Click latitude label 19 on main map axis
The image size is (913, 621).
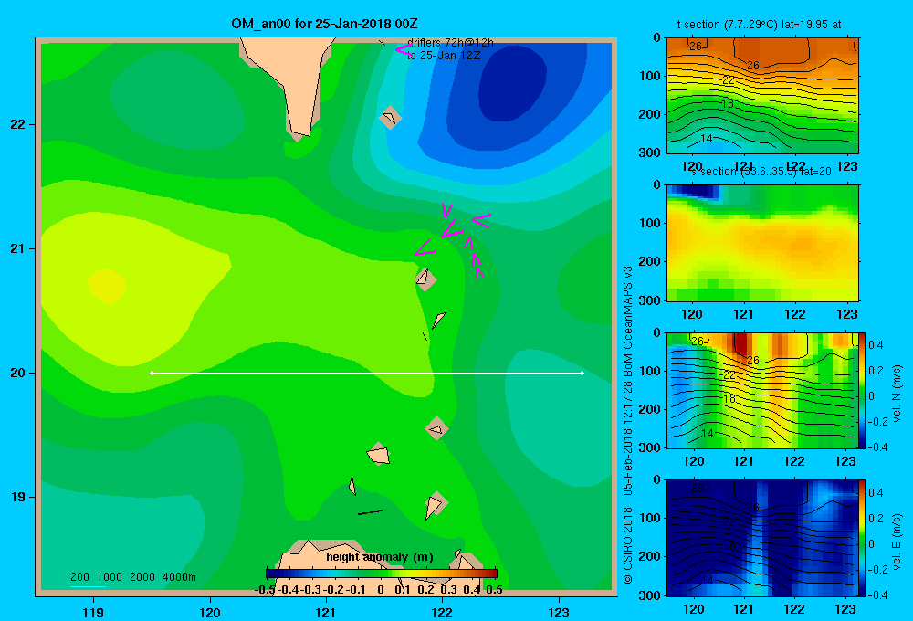[x=18, y=497]
